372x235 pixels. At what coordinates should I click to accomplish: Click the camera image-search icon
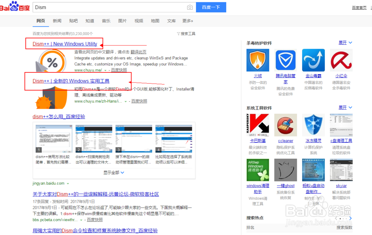point(190,7)
